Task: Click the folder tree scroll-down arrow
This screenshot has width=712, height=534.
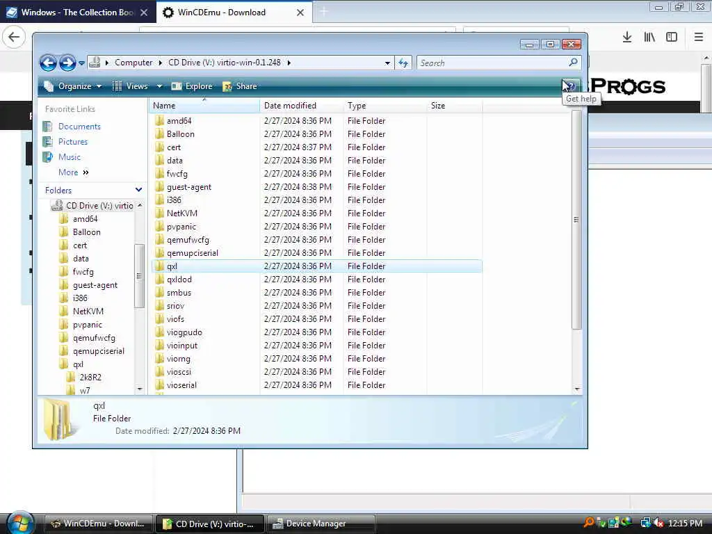Action: point(140,389)
